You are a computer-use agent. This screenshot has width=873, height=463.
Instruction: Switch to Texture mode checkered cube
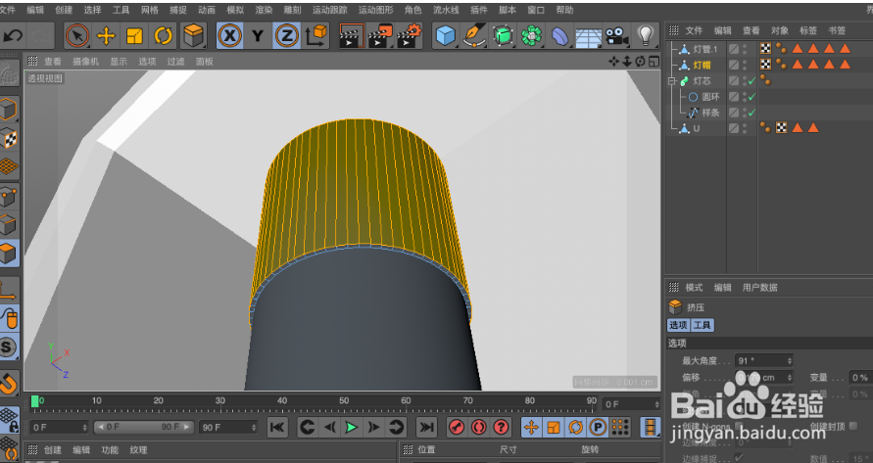(x=9, y=138)
